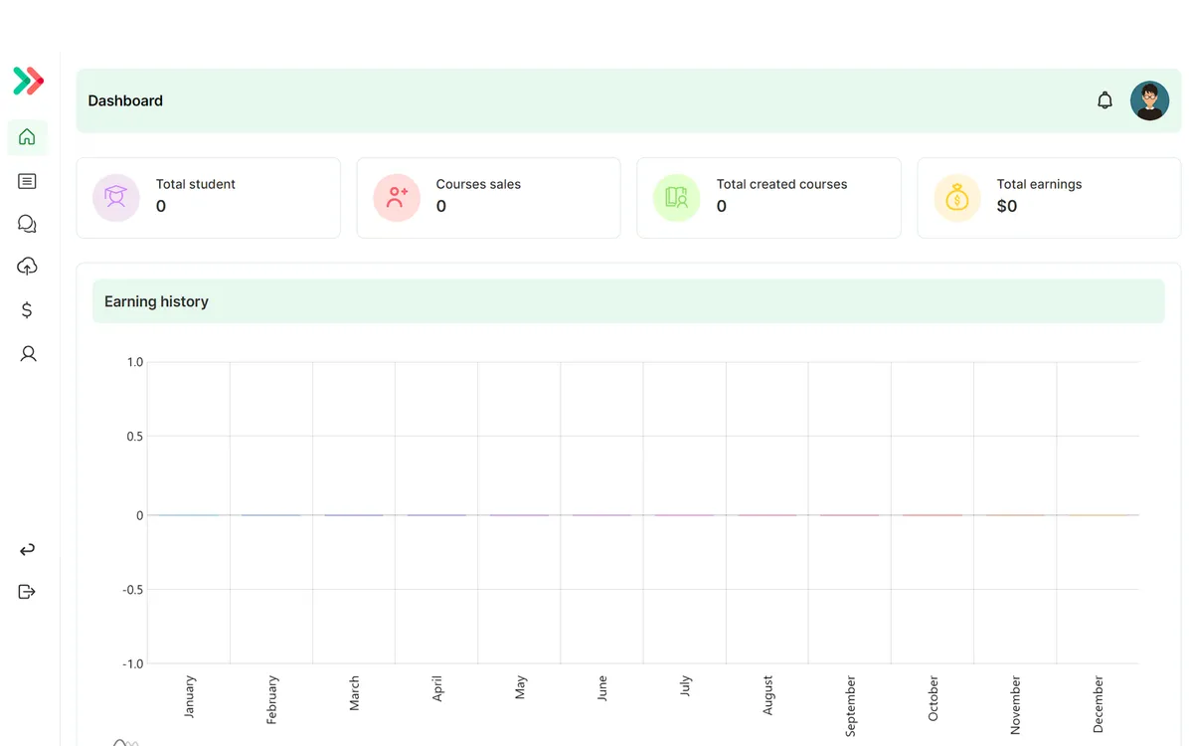Click the October axis label
The image size is (1193, 746).
click(933, 698)
